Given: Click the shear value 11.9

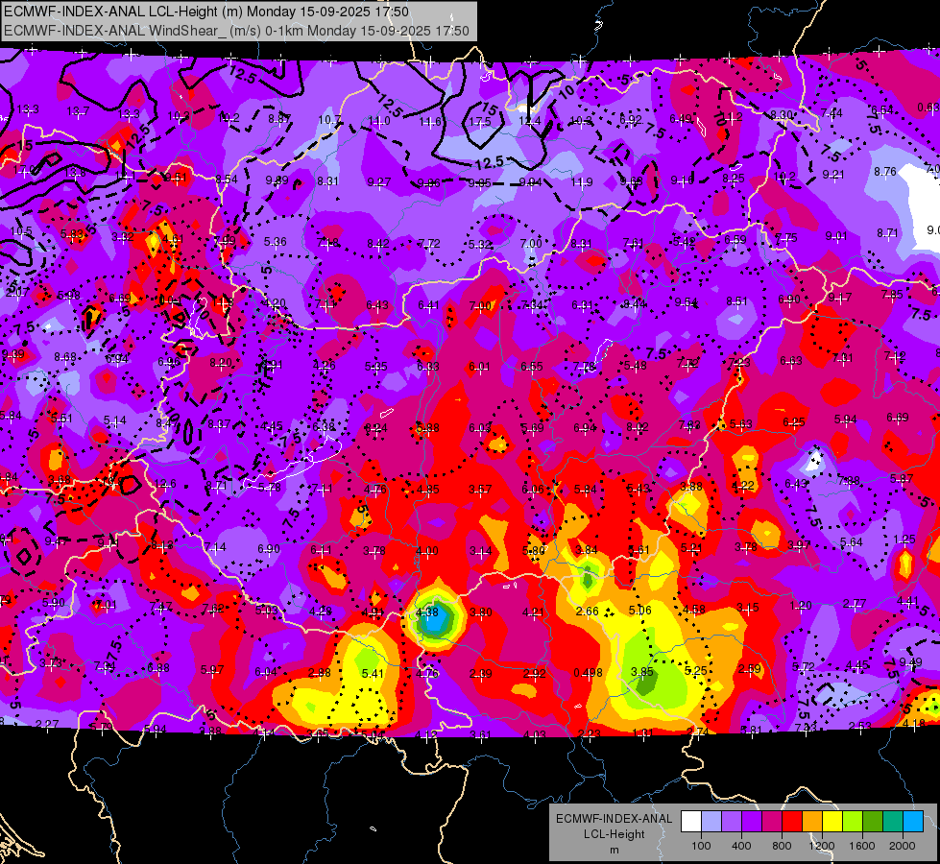Looking at the screenshot, I should coord(582,181).
